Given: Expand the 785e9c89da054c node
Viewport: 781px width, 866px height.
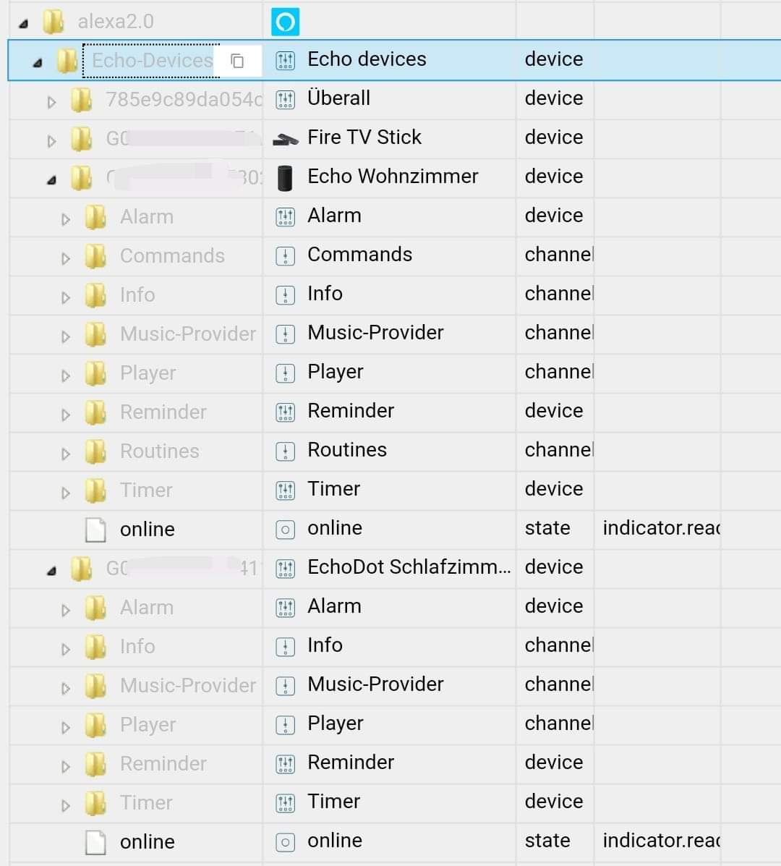Looking at the screenshot, I should [51, 102].
